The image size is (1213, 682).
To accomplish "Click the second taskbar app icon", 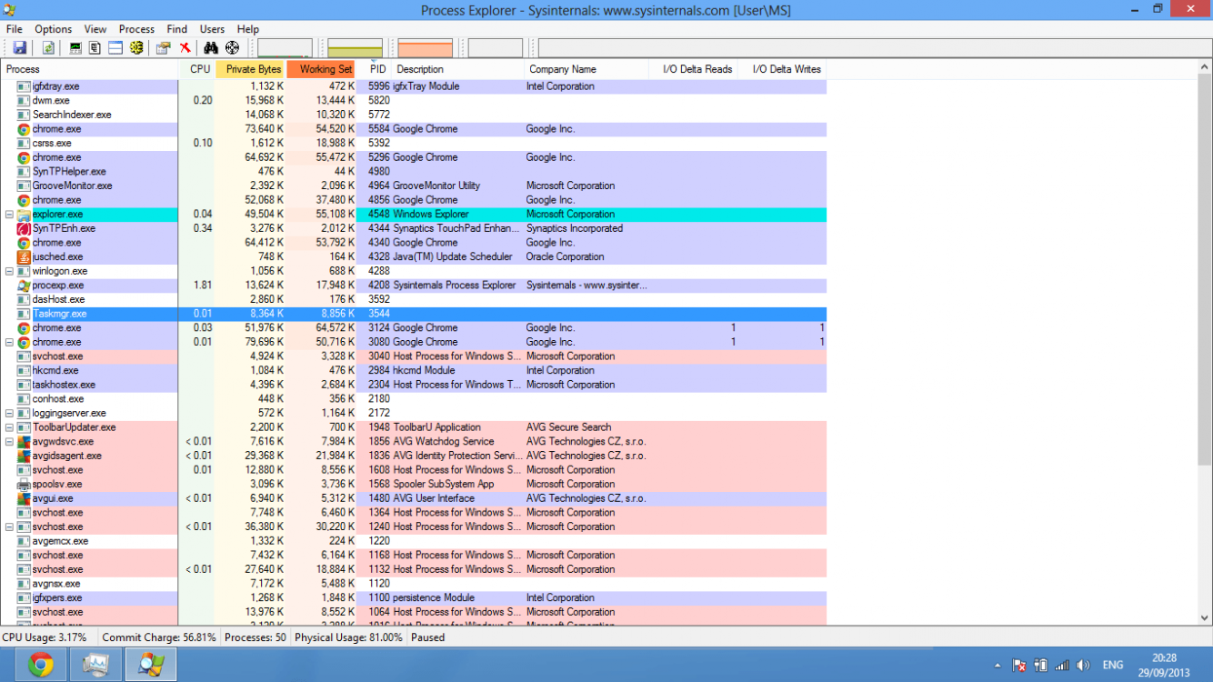I will point(95,665).
